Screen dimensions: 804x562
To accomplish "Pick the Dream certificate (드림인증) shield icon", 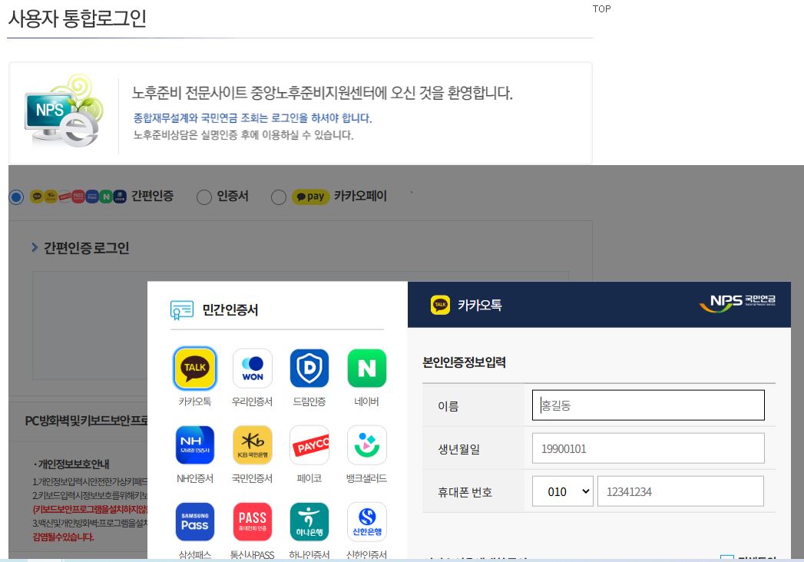I will 309,369.
